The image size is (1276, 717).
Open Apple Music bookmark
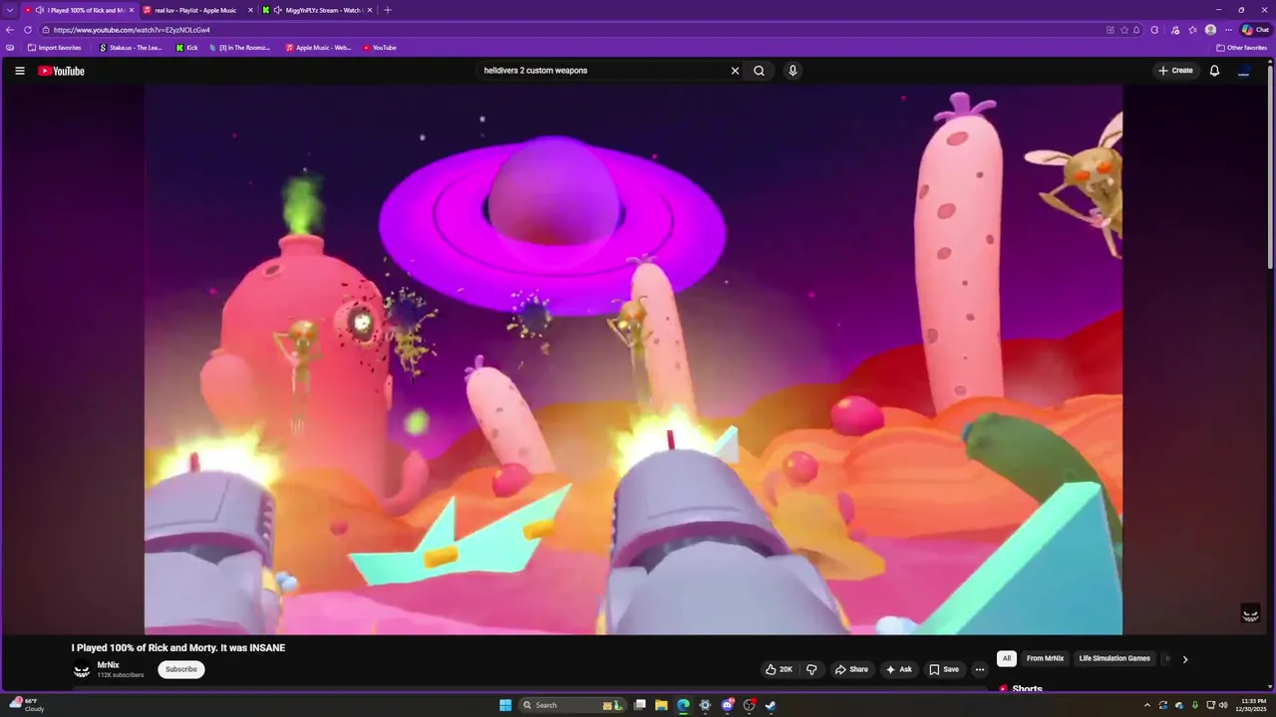tap(318, 48)
